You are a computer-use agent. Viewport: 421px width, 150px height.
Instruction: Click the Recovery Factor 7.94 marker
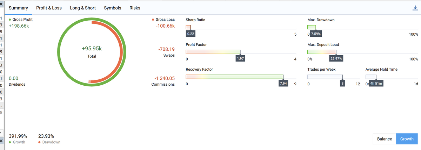pos(283,84)
